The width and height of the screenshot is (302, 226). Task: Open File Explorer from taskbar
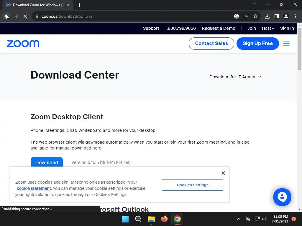tap(151, 219)
